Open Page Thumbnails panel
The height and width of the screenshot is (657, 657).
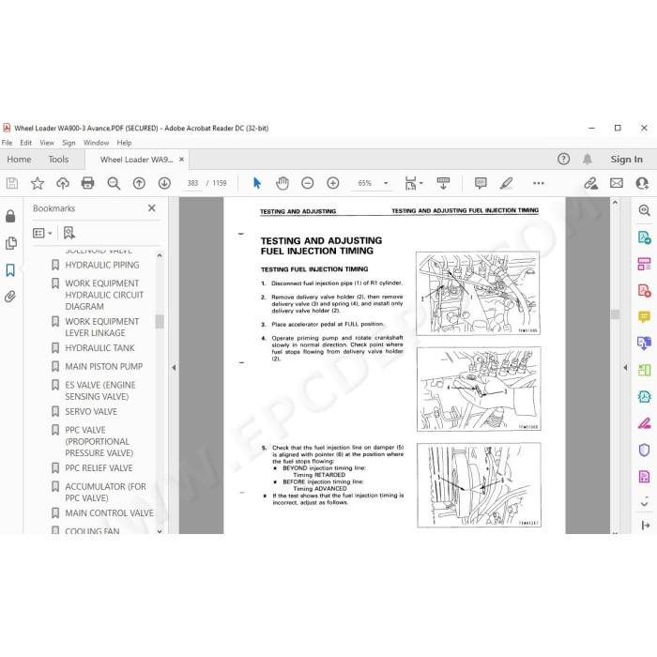pos(10,243)
